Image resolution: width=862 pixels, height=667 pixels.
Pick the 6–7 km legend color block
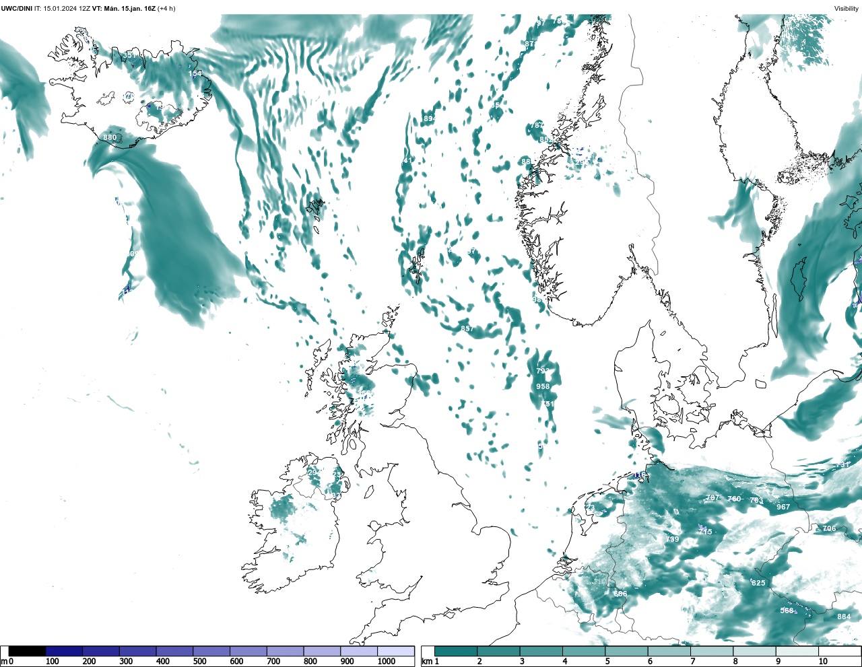[669, 652]
